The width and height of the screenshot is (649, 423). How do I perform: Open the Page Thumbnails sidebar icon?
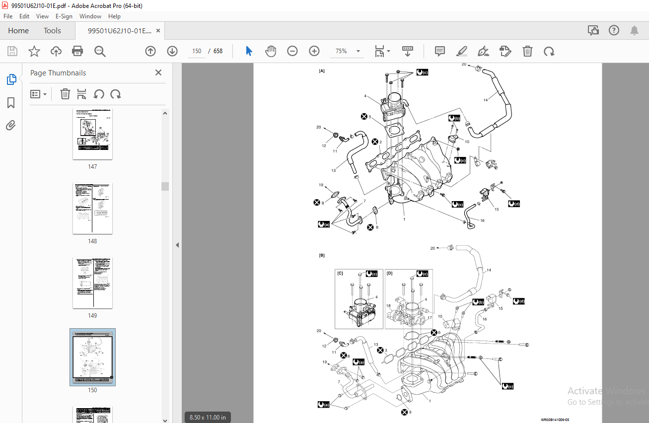(11, 79)
